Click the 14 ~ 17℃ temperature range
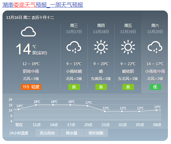171x144 pixels. coord(155,64)
